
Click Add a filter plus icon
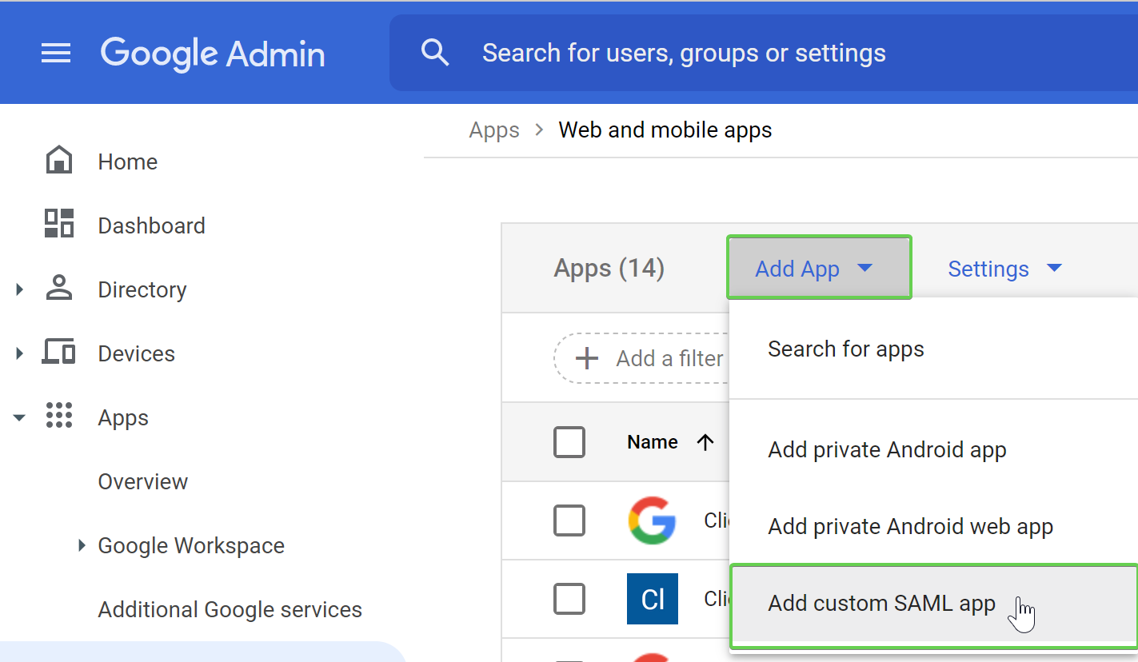[587, 358]
